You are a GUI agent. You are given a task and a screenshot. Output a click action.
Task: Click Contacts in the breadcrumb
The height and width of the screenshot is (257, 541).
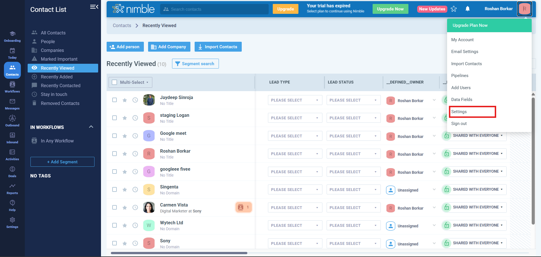coord(122,25)
